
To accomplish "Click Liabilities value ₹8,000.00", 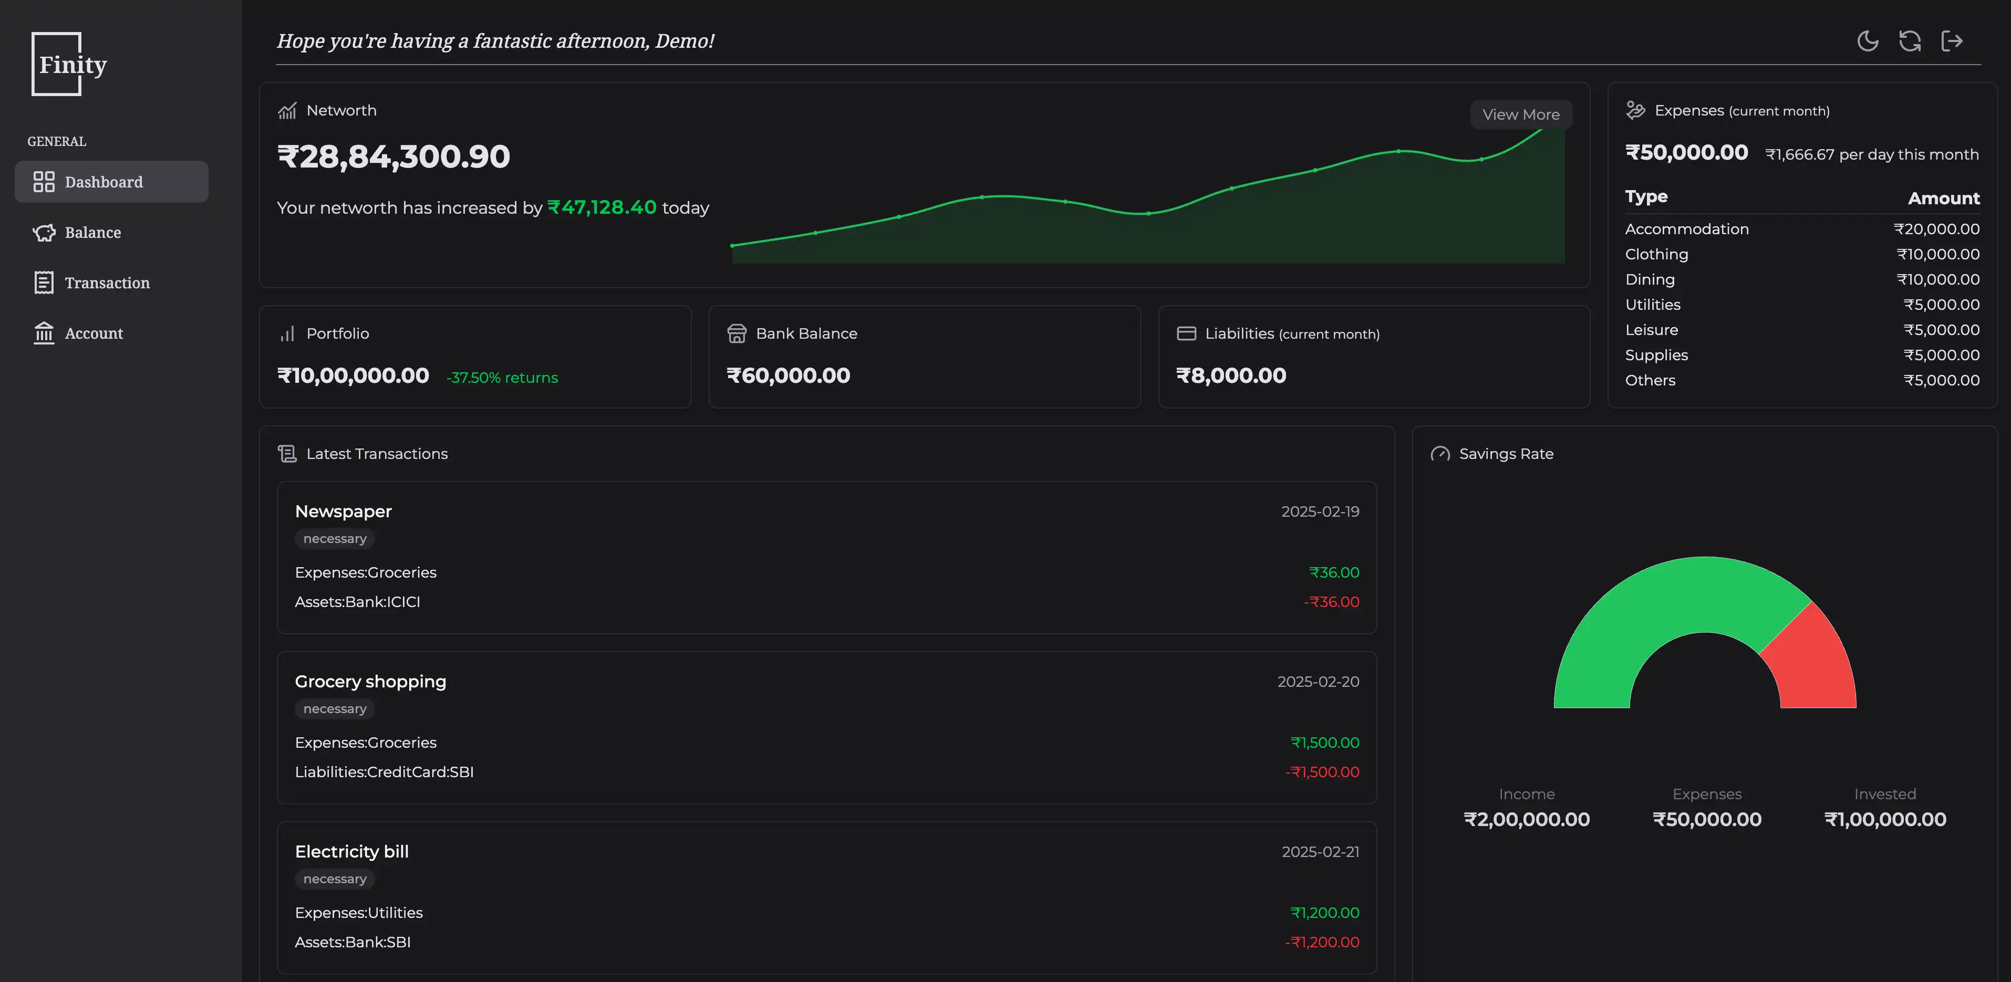I will click(1231, 376).
